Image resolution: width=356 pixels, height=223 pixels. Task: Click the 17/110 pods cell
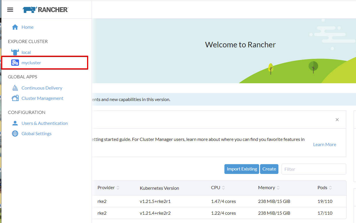[325, 213]
